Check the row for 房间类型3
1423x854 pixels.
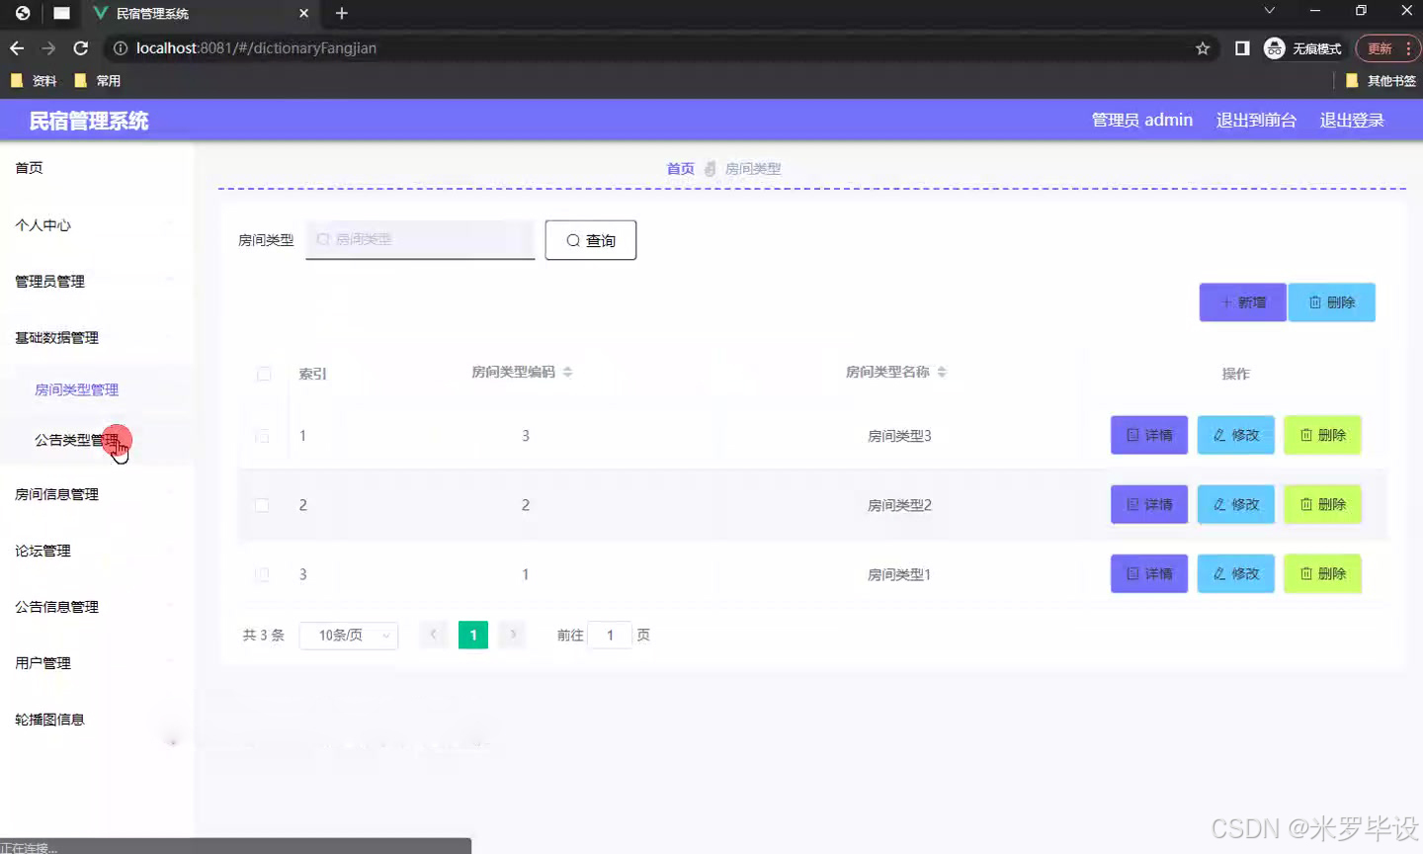point(262,436)
